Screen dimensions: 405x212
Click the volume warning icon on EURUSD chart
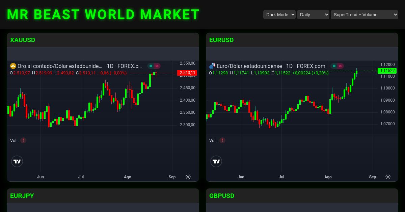(x=222, y=140)
